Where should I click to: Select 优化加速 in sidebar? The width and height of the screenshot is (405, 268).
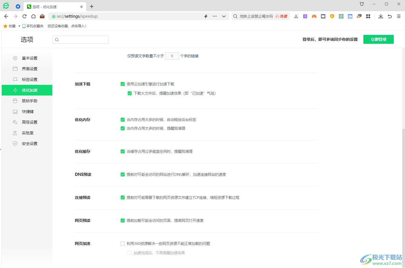pos(27,90)
